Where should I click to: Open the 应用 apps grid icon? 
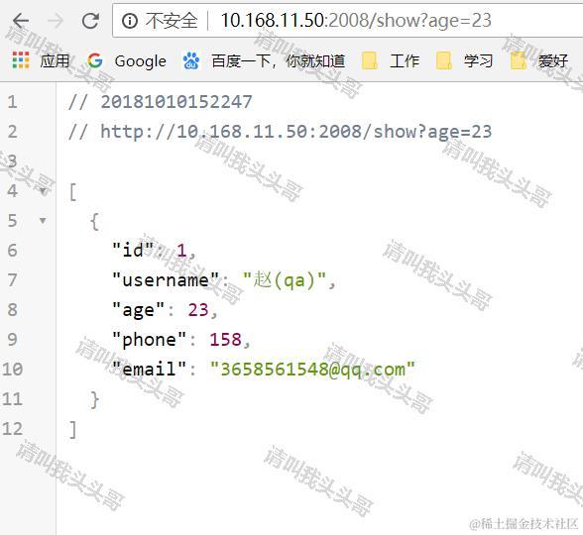[x=21, y=60]
